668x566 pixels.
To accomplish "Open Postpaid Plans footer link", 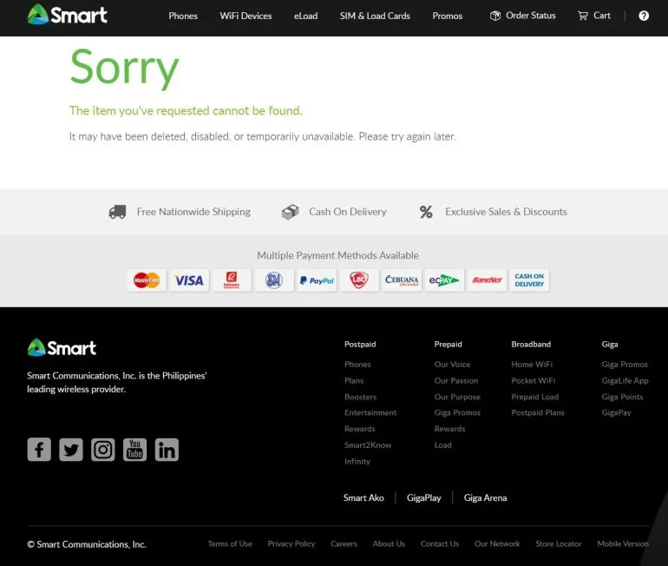I will [354, 380].
